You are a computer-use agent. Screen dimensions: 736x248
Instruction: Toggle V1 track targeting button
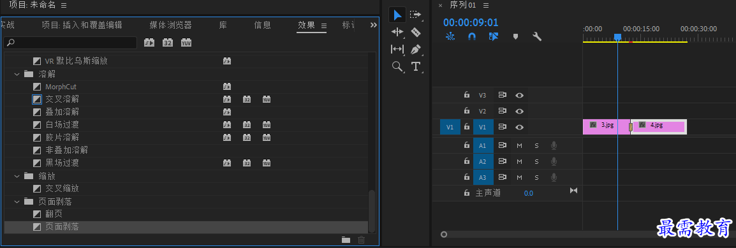click(483, 127)
